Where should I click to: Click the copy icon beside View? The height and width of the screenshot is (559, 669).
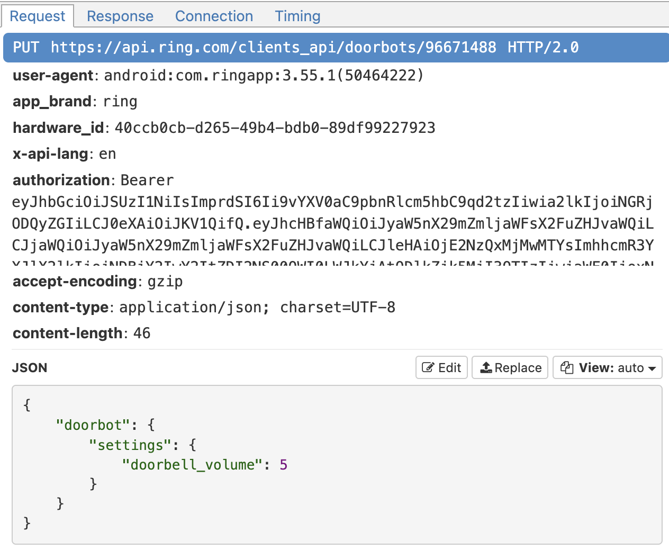[567, 367]
